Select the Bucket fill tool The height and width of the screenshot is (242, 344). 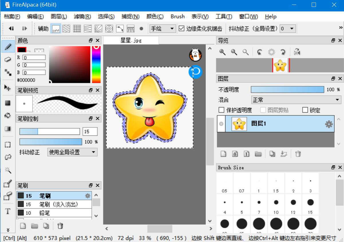pos(8,115)
